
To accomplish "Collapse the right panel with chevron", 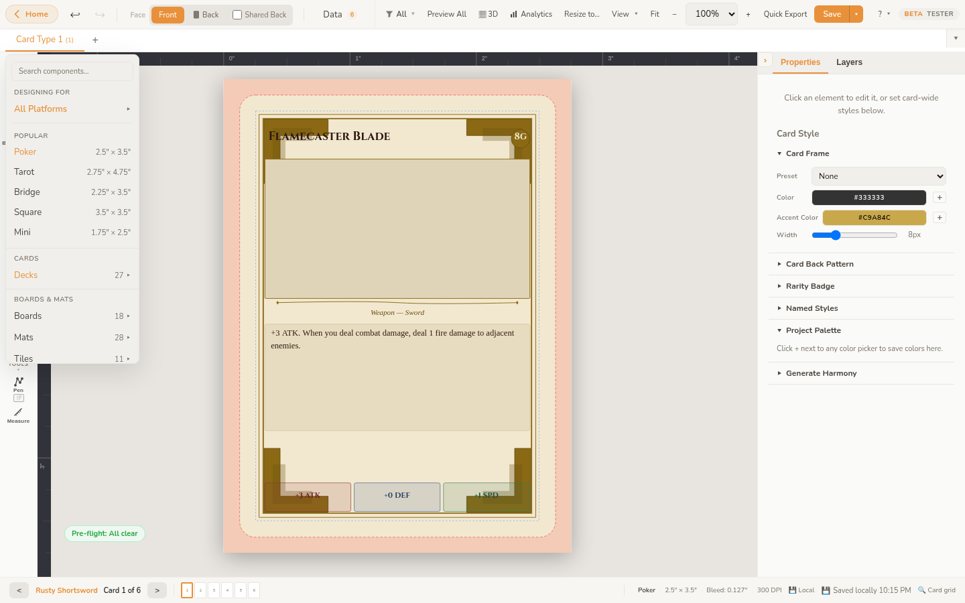I will point(765,60).
